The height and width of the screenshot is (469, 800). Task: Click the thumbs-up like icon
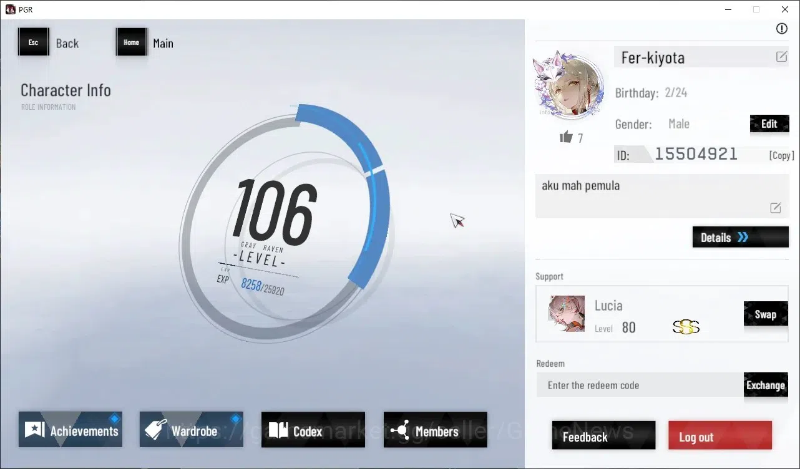click(x=566, y=137)
